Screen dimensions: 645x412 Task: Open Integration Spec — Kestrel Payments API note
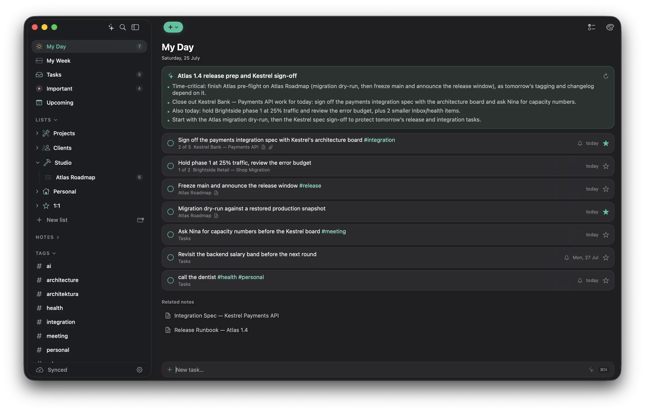pos(226,316)
